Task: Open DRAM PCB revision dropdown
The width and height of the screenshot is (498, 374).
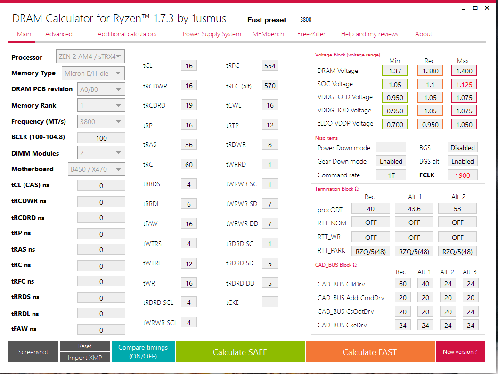Action: tap(101, 89)
